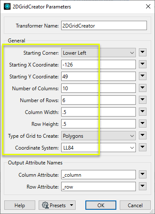
Task: Open arrow menu beside Starting Corner
Action: tap(143, 53)
